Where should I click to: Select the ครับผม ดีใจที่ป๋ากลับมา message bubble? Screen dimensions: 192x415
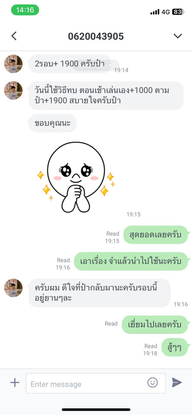pyautogui.click(x=99, y=293)
